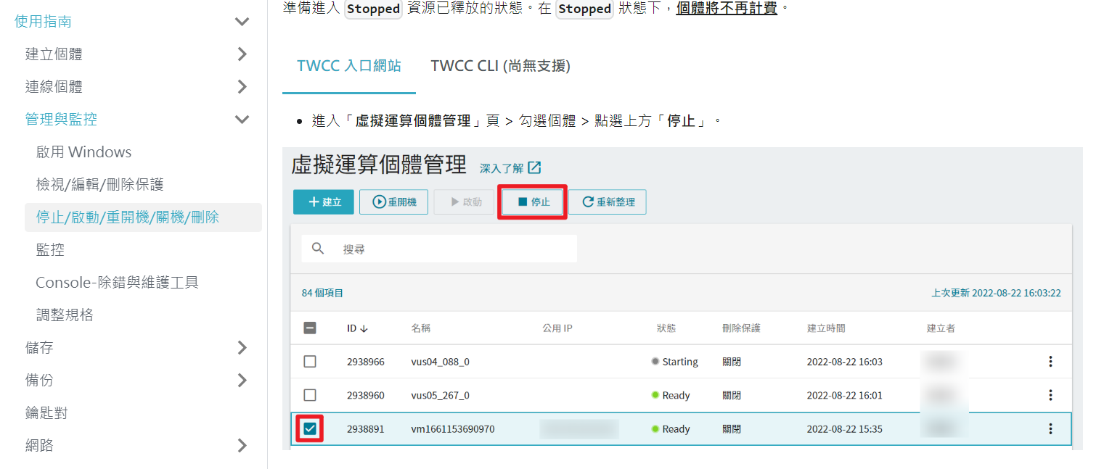Select 監控 in the sidebar menu

coord(51,249)
